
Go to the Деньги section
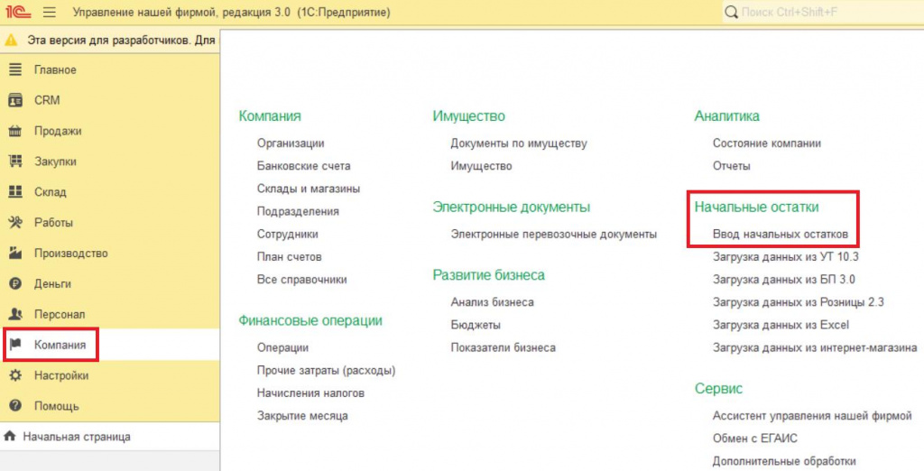pos(52,284)
